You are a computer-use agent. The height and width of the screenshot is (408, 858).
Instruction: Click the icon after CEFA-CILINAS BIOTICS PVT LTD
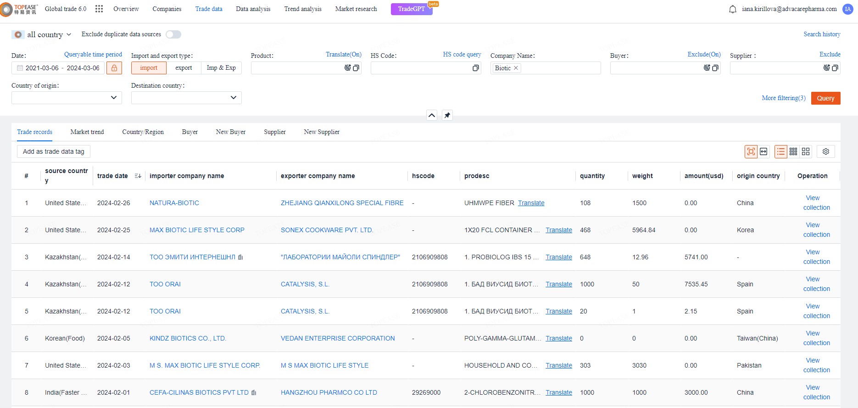tap(254, 392)
